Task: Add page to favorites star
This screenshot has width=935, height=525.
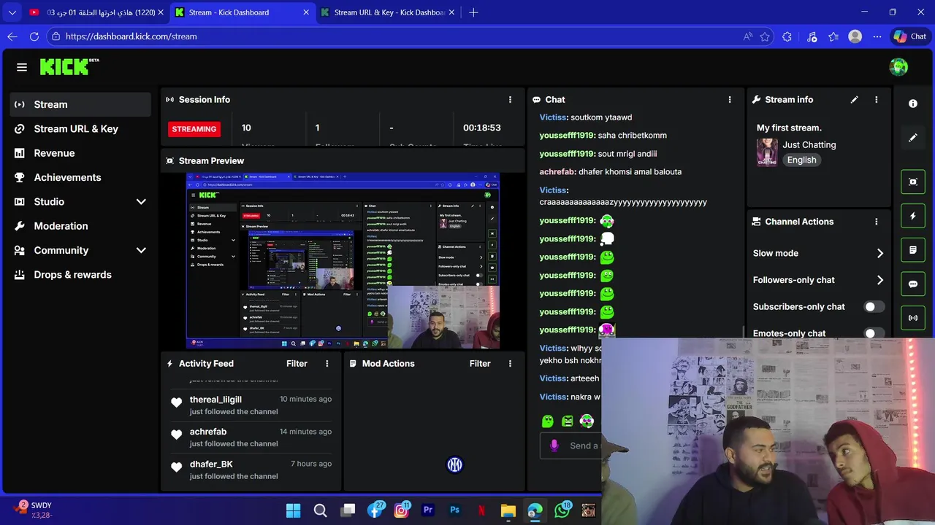Action: (x=765, y=36)
